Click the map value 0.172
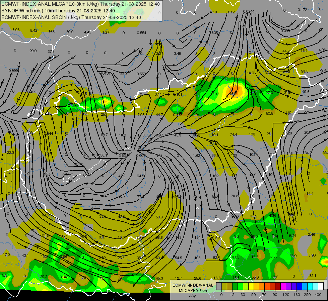This screenshot has width=328, height=301. point(303,10)
